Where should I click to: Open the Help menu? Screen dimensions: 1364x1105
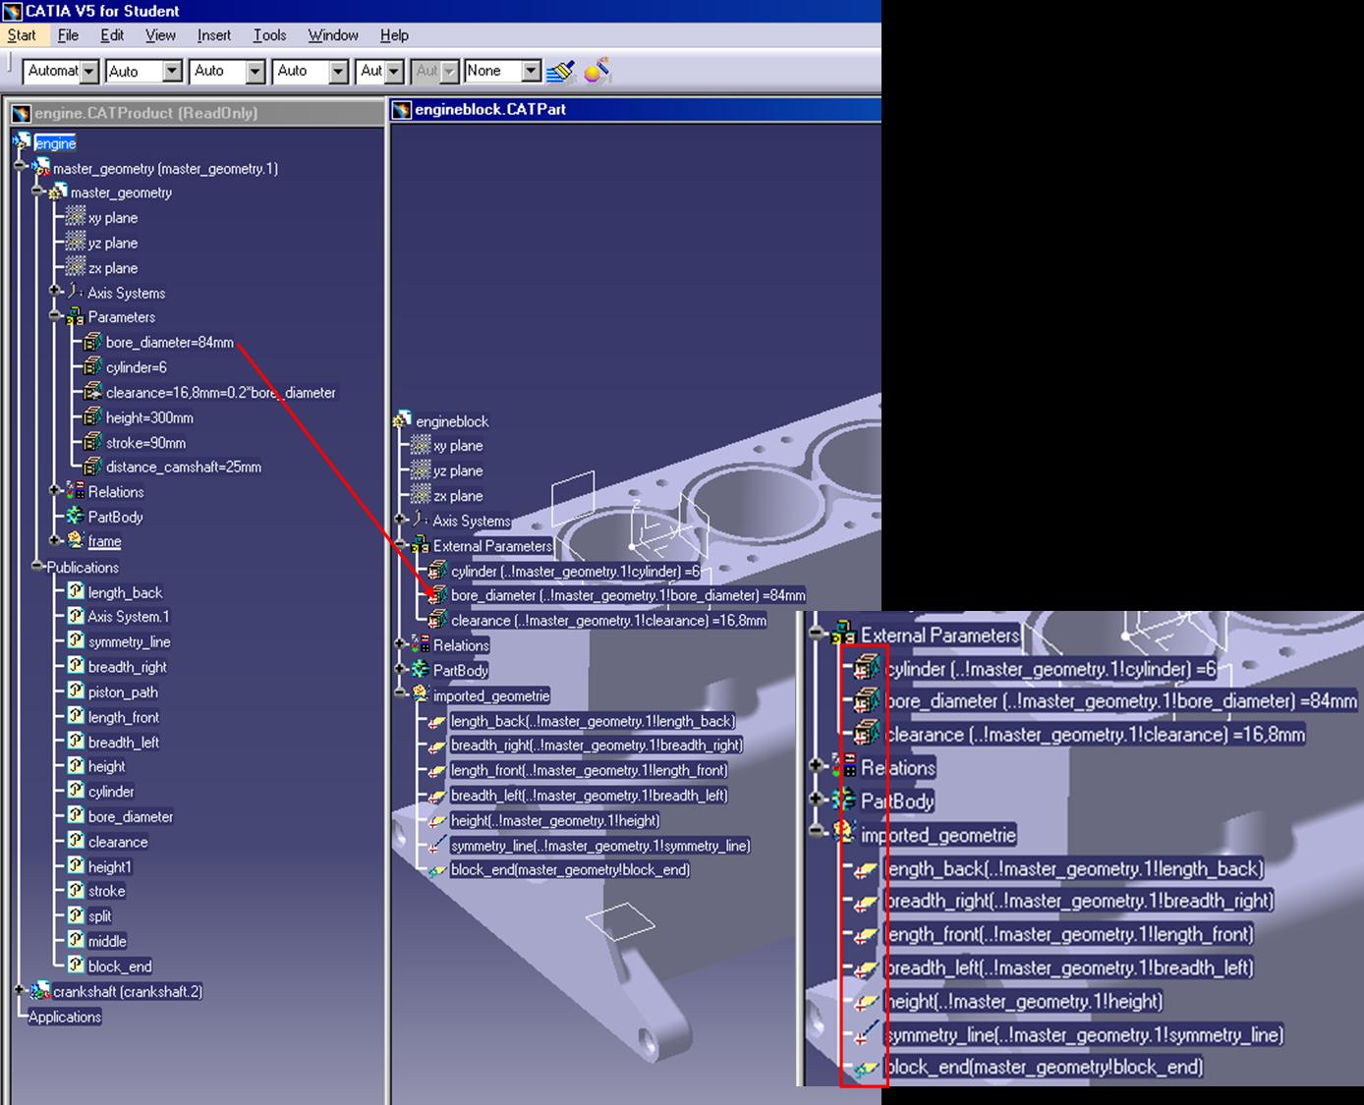[394, 35]
